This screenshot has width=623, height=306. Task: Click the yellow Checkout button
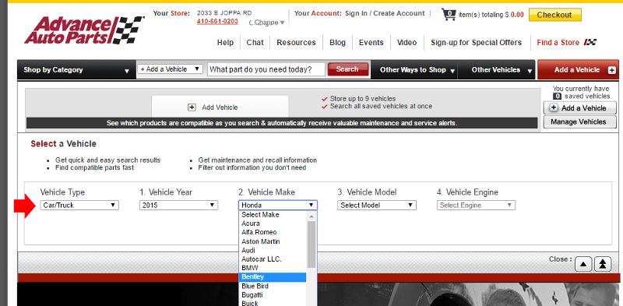click(554, 15)
